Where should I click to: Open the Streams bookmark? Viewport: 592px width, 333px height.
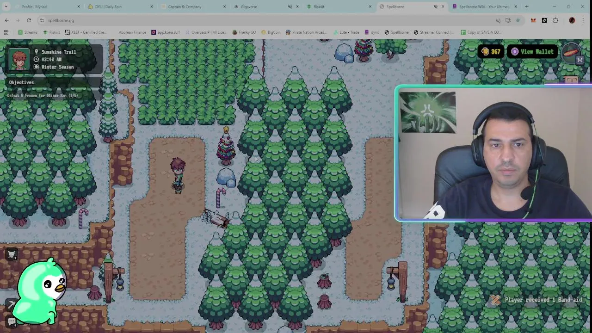[28, 32]
